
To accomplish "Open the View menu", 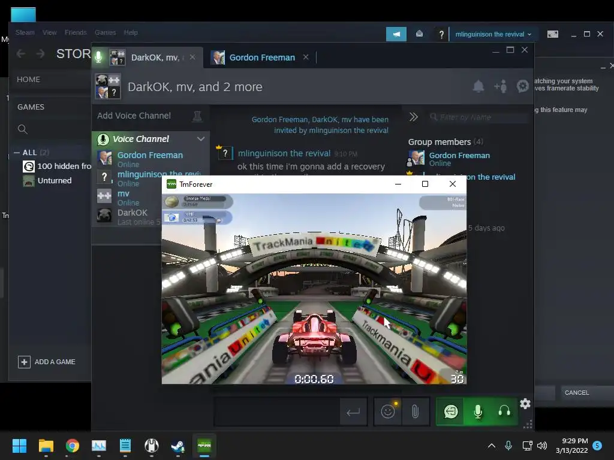I will pos(49,32).
